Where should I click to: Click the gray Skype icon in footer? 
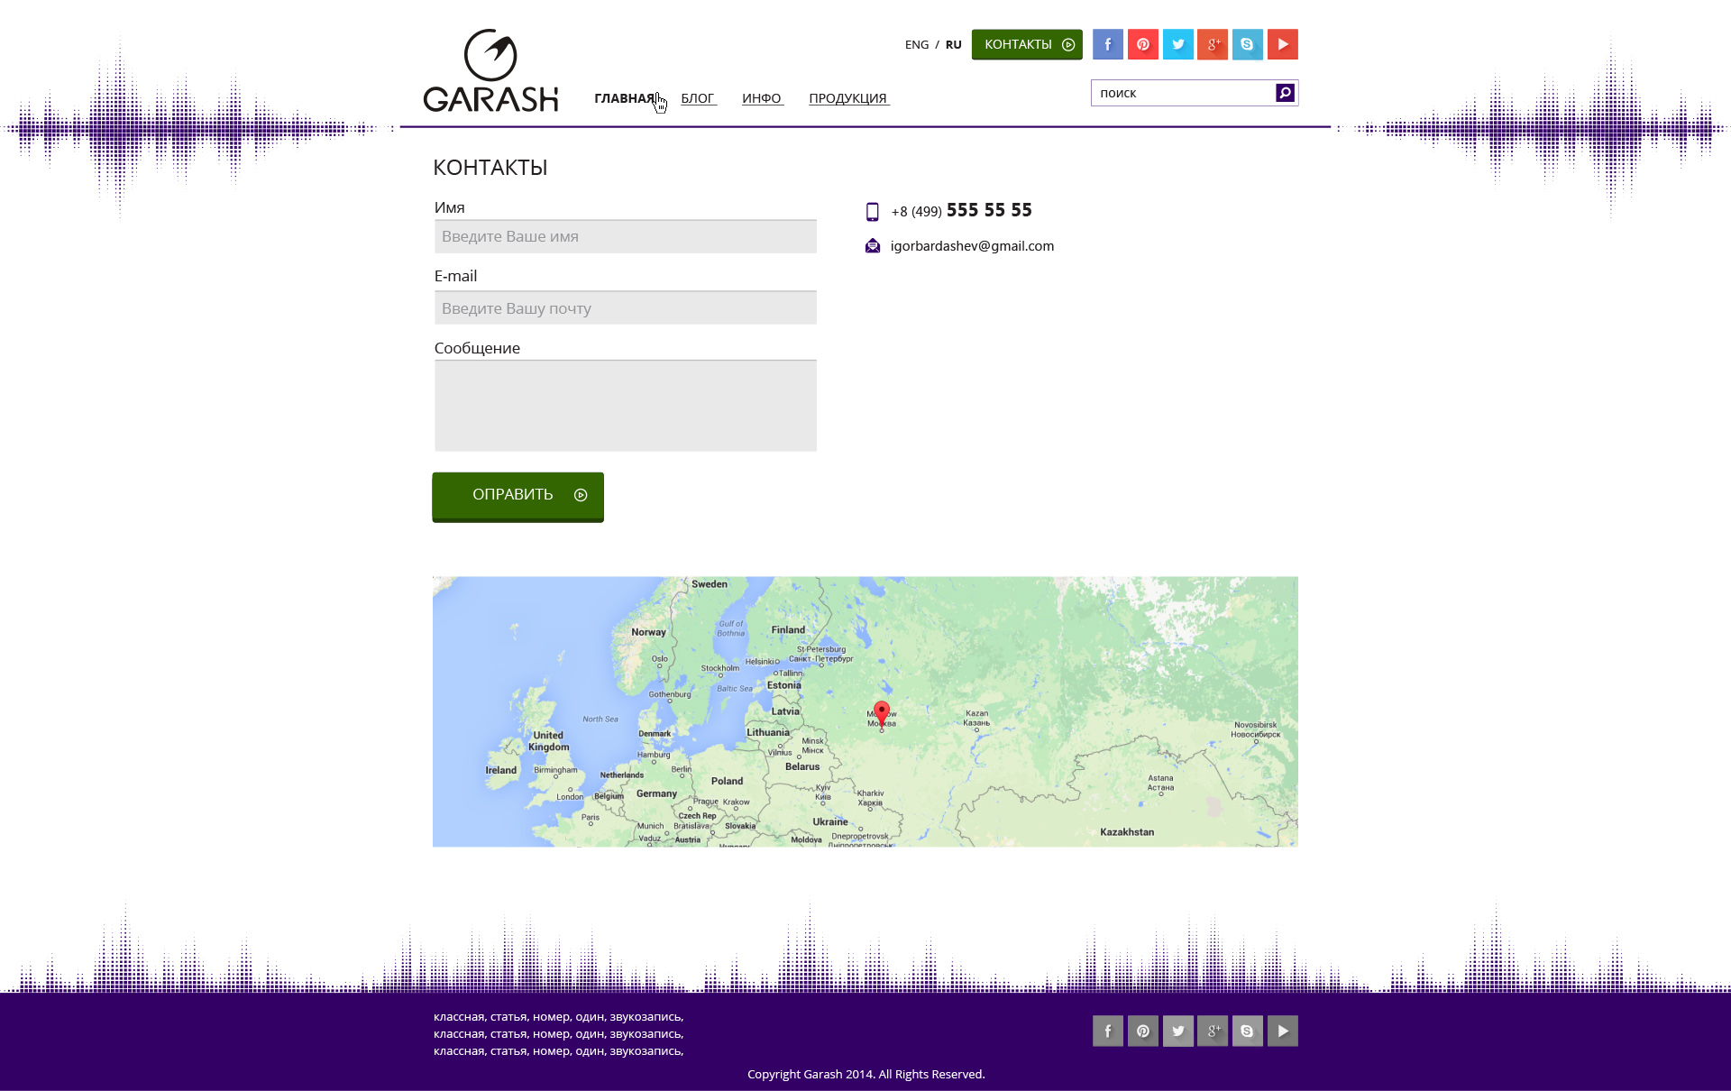(x=1248, y=1031)
